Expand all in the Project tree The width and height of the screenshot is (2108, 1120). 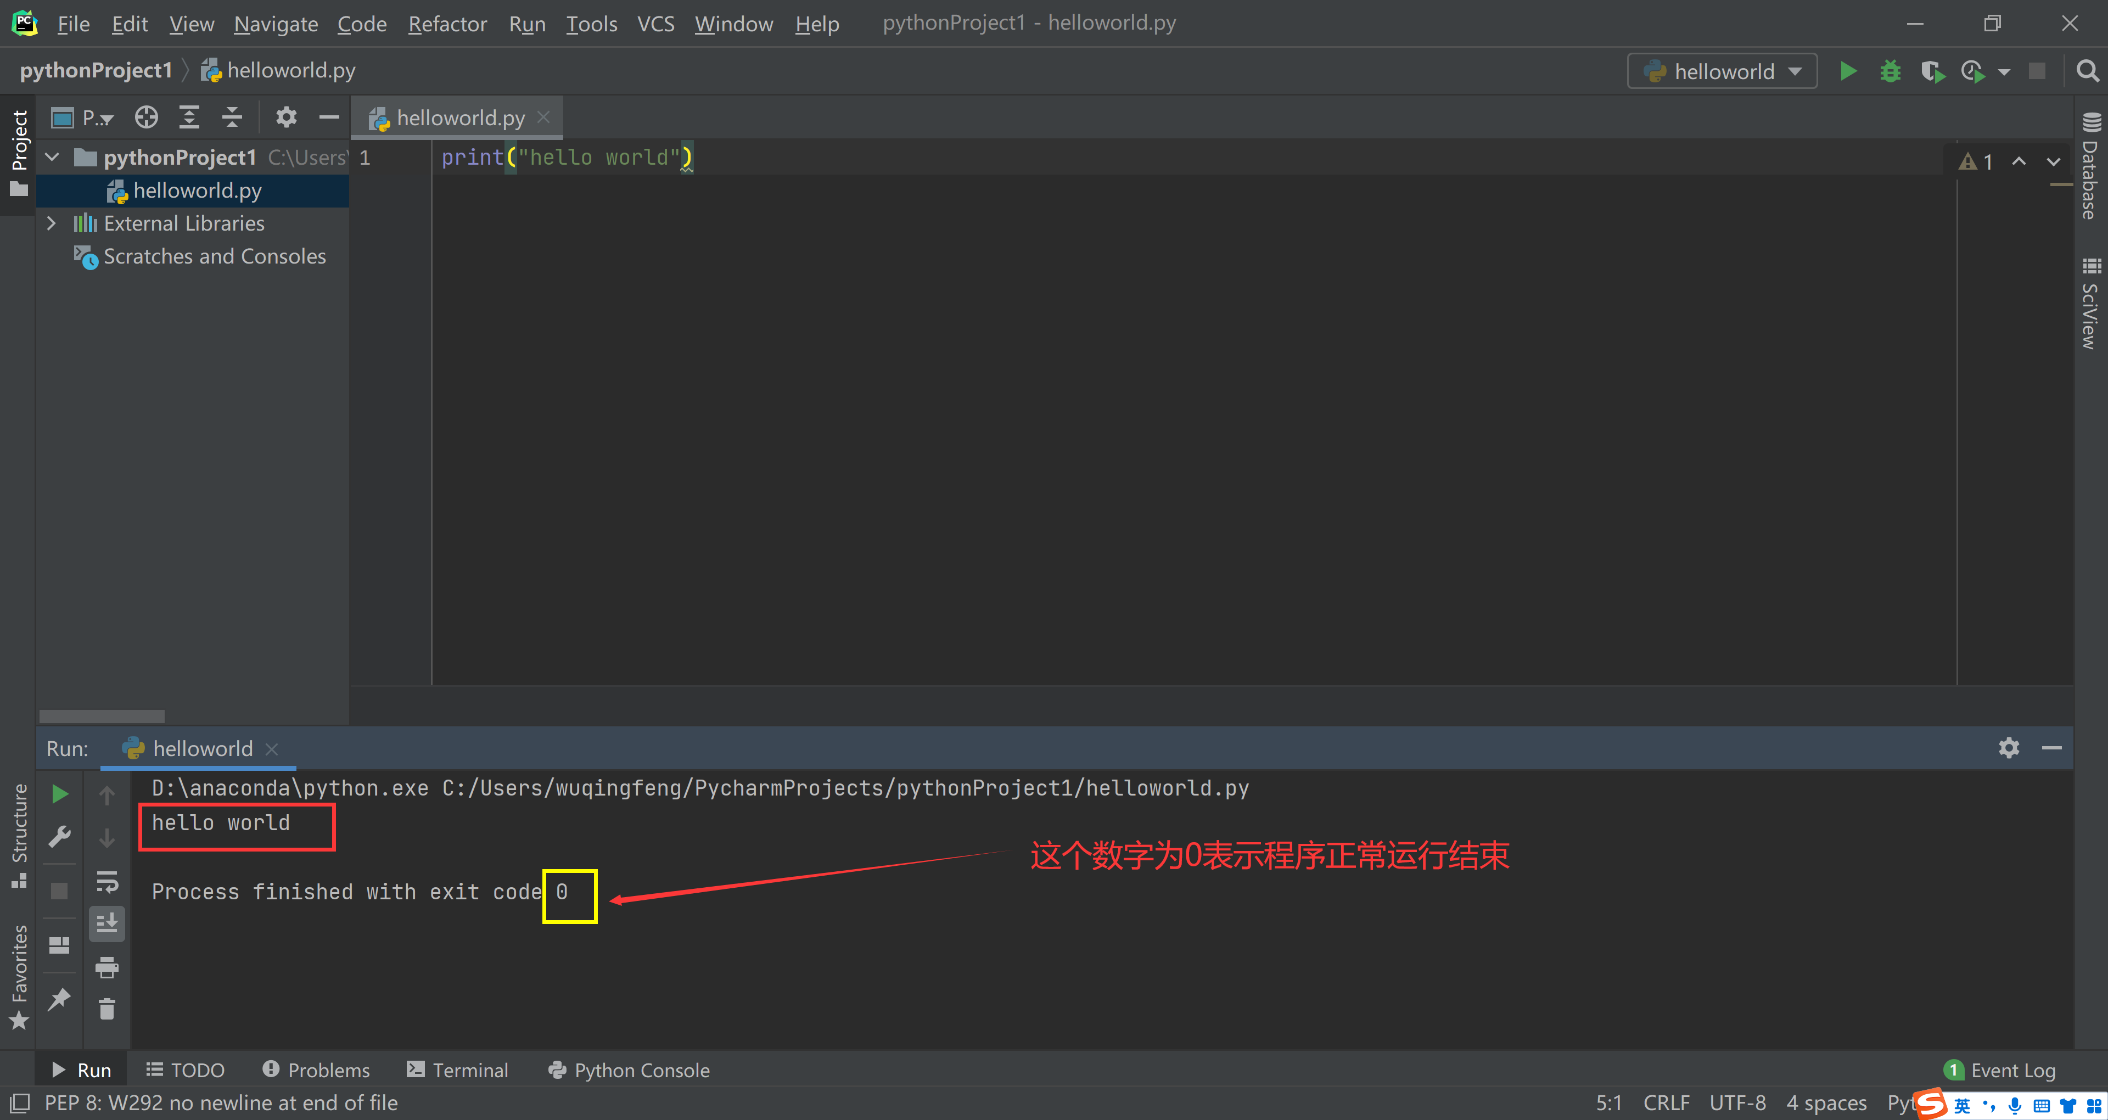click(x=189, y=118)
